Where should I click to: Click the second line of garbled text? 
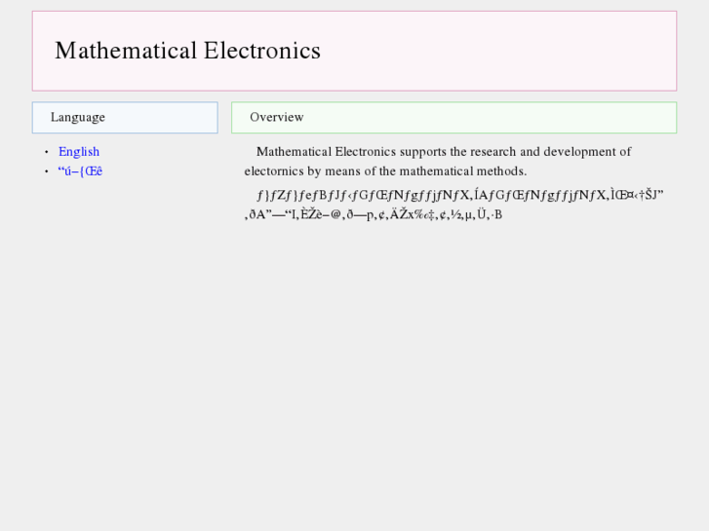(374, 214)
